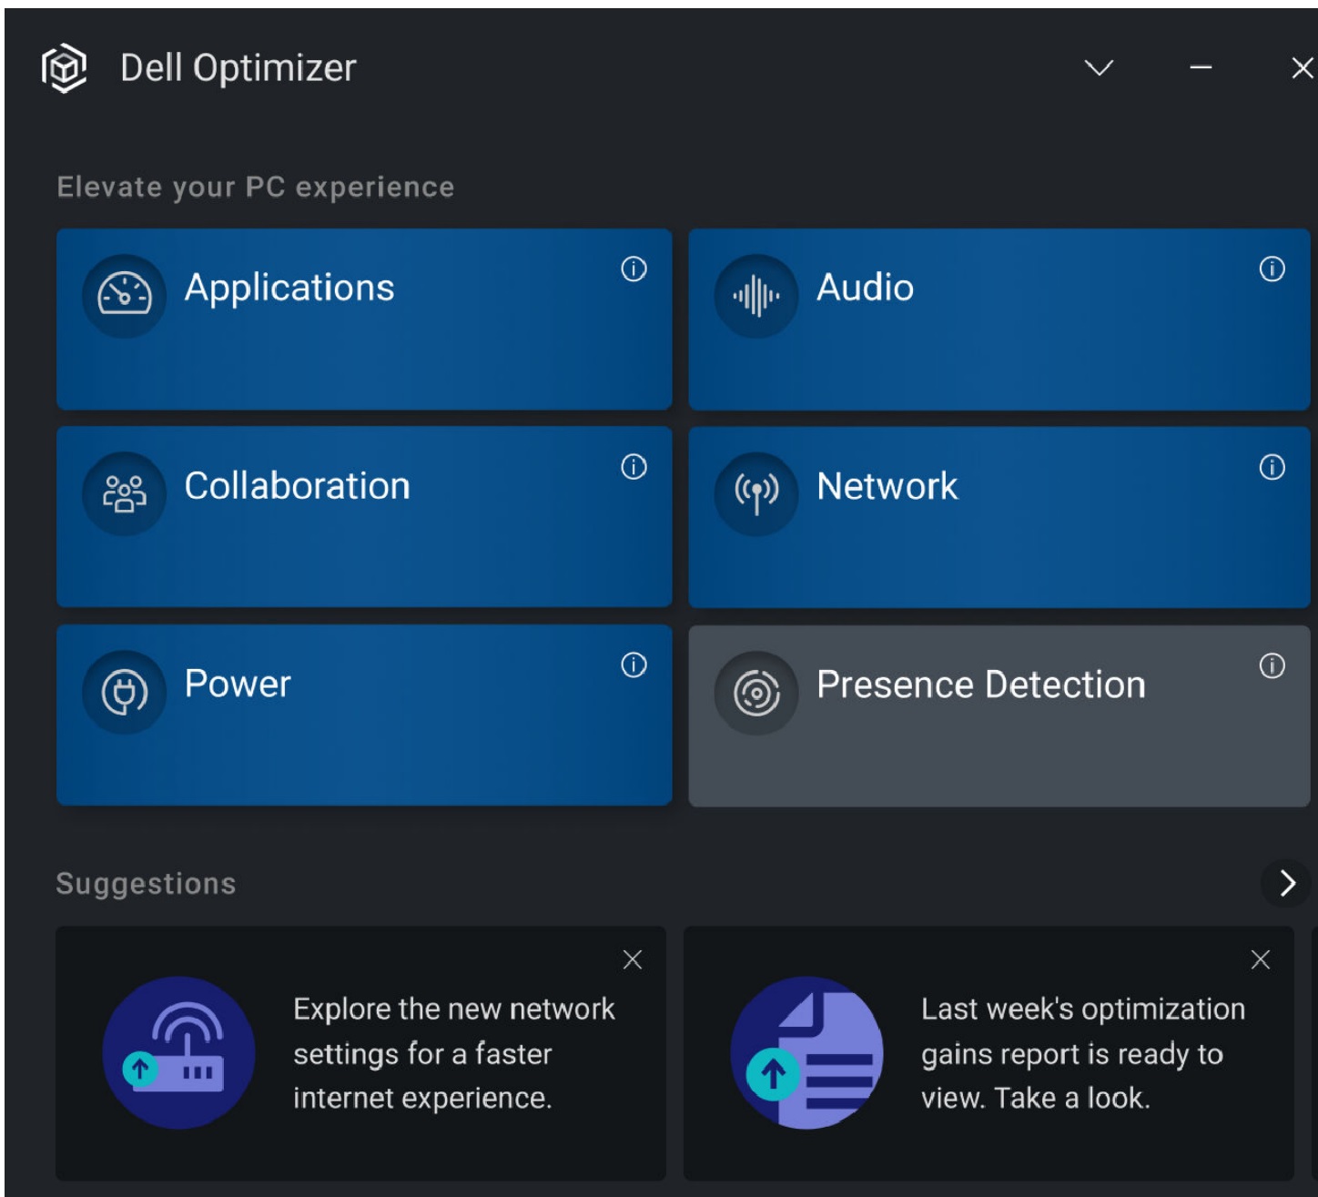Minimize the Dell Optimizer window
The height and width of the screenshot is (1197, 1318).
click(1201, 68)
